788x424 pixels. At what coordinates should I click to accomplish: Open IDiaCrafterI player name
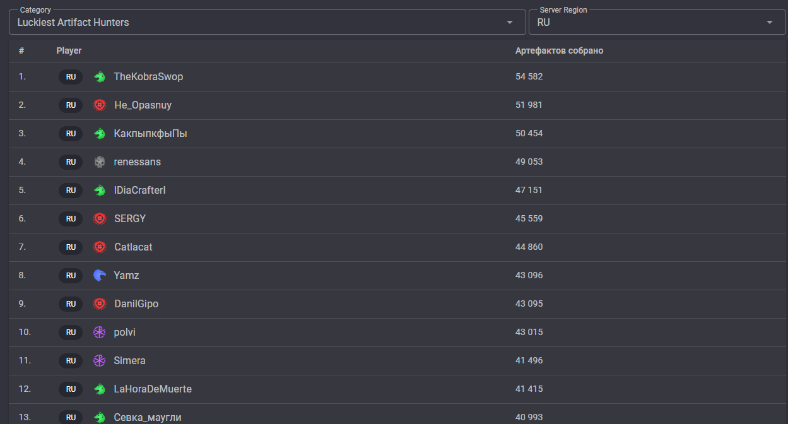tap(139, 191)
